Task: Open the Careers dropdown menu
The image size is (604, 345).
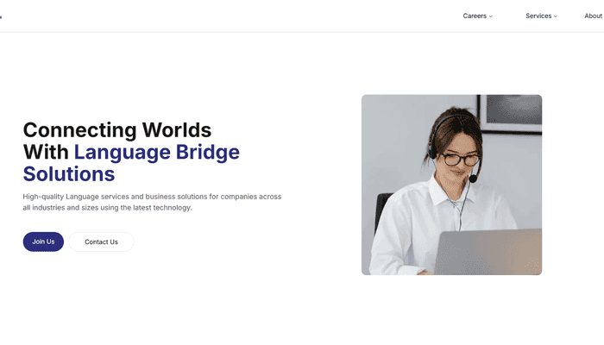Action: coord(475,16)
